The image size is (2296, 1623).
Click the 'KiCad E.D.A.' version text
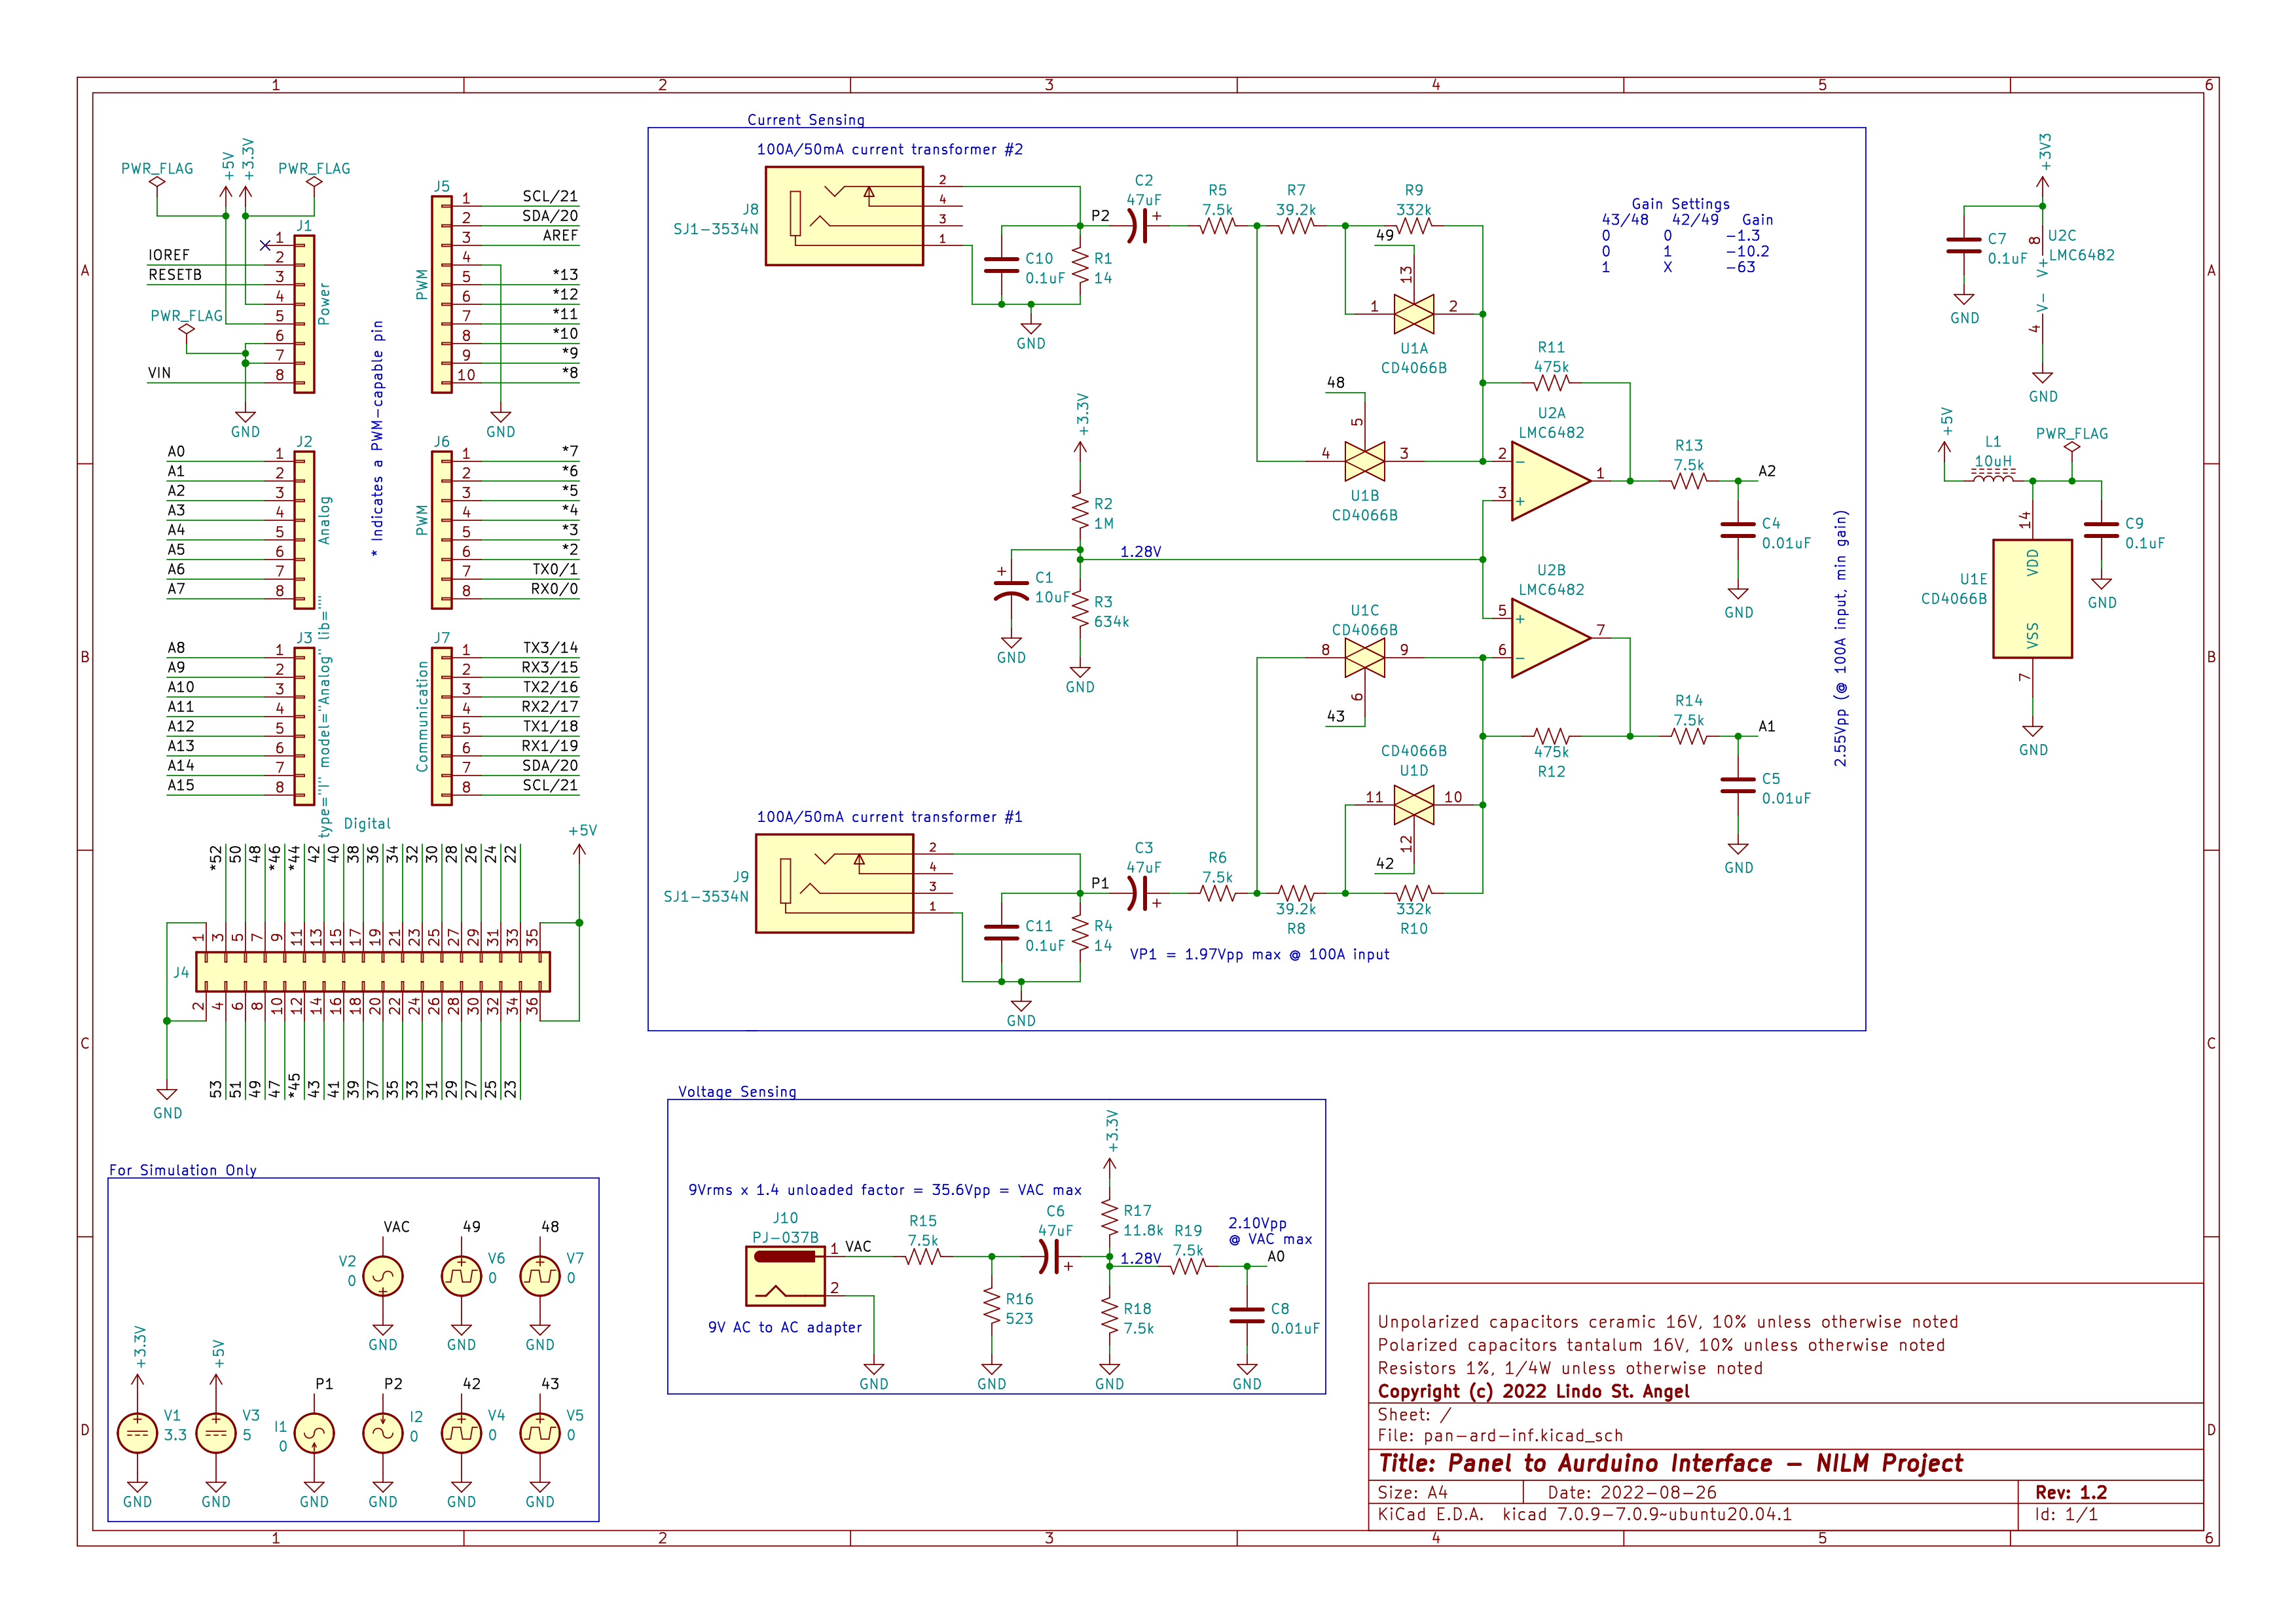point(1585,1515)
